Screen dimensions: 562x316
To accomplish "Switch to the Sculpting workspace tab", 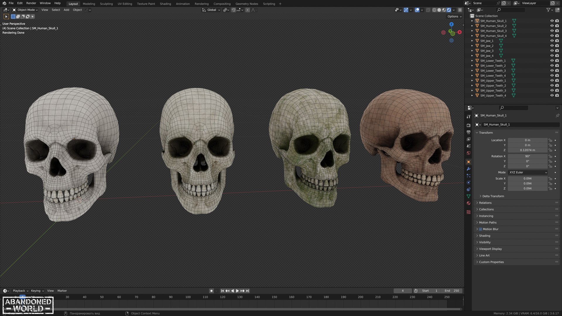I will (x=106, y=4).
